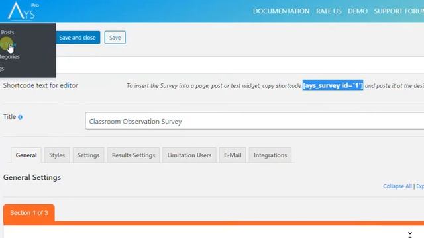
Task: Open the Support Forum link
Action: [x=399, y=11]
